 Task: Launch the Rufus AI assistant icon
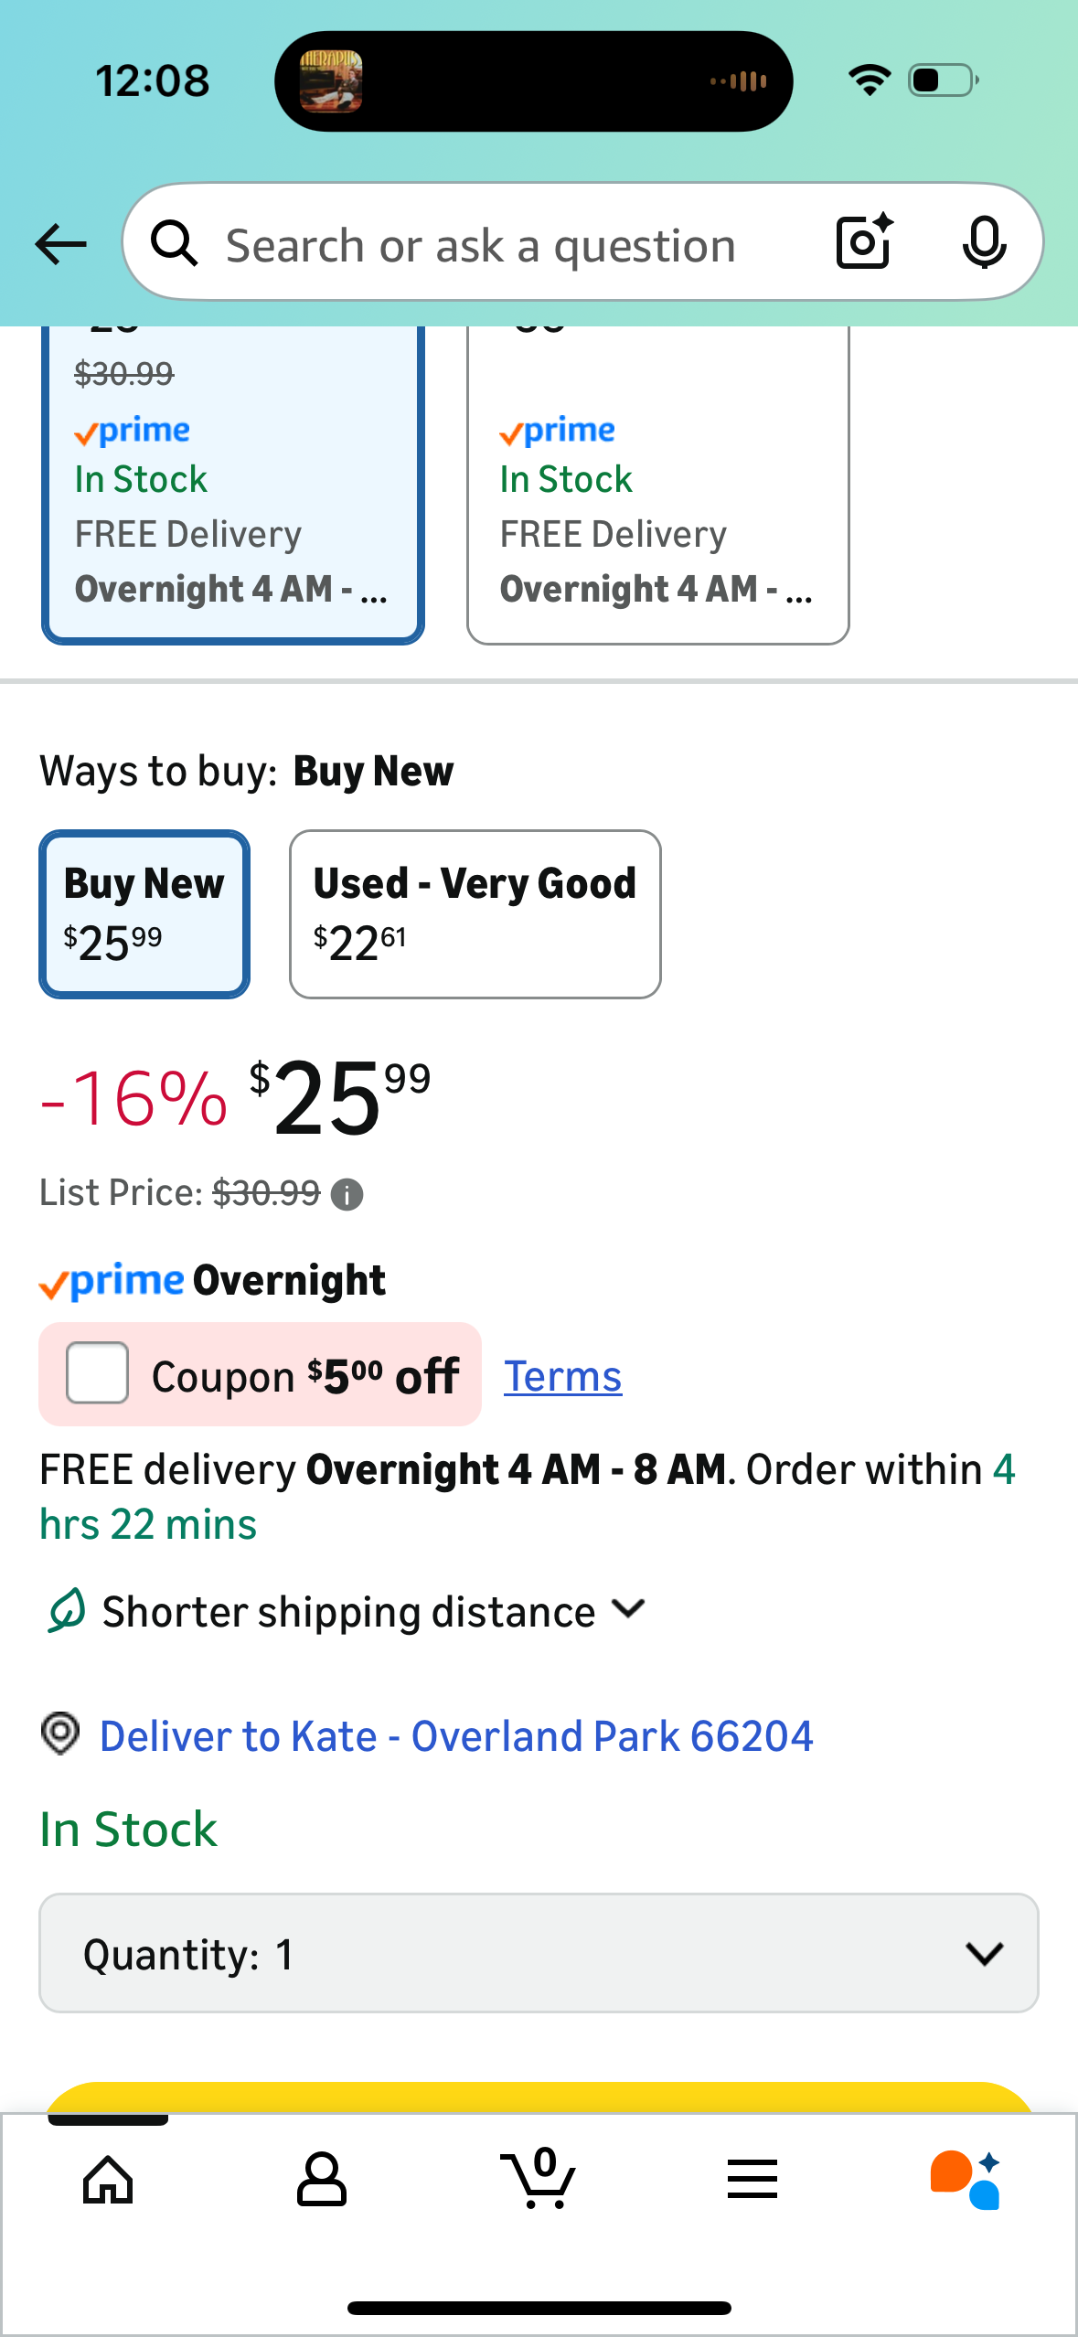click(966, 2180)
